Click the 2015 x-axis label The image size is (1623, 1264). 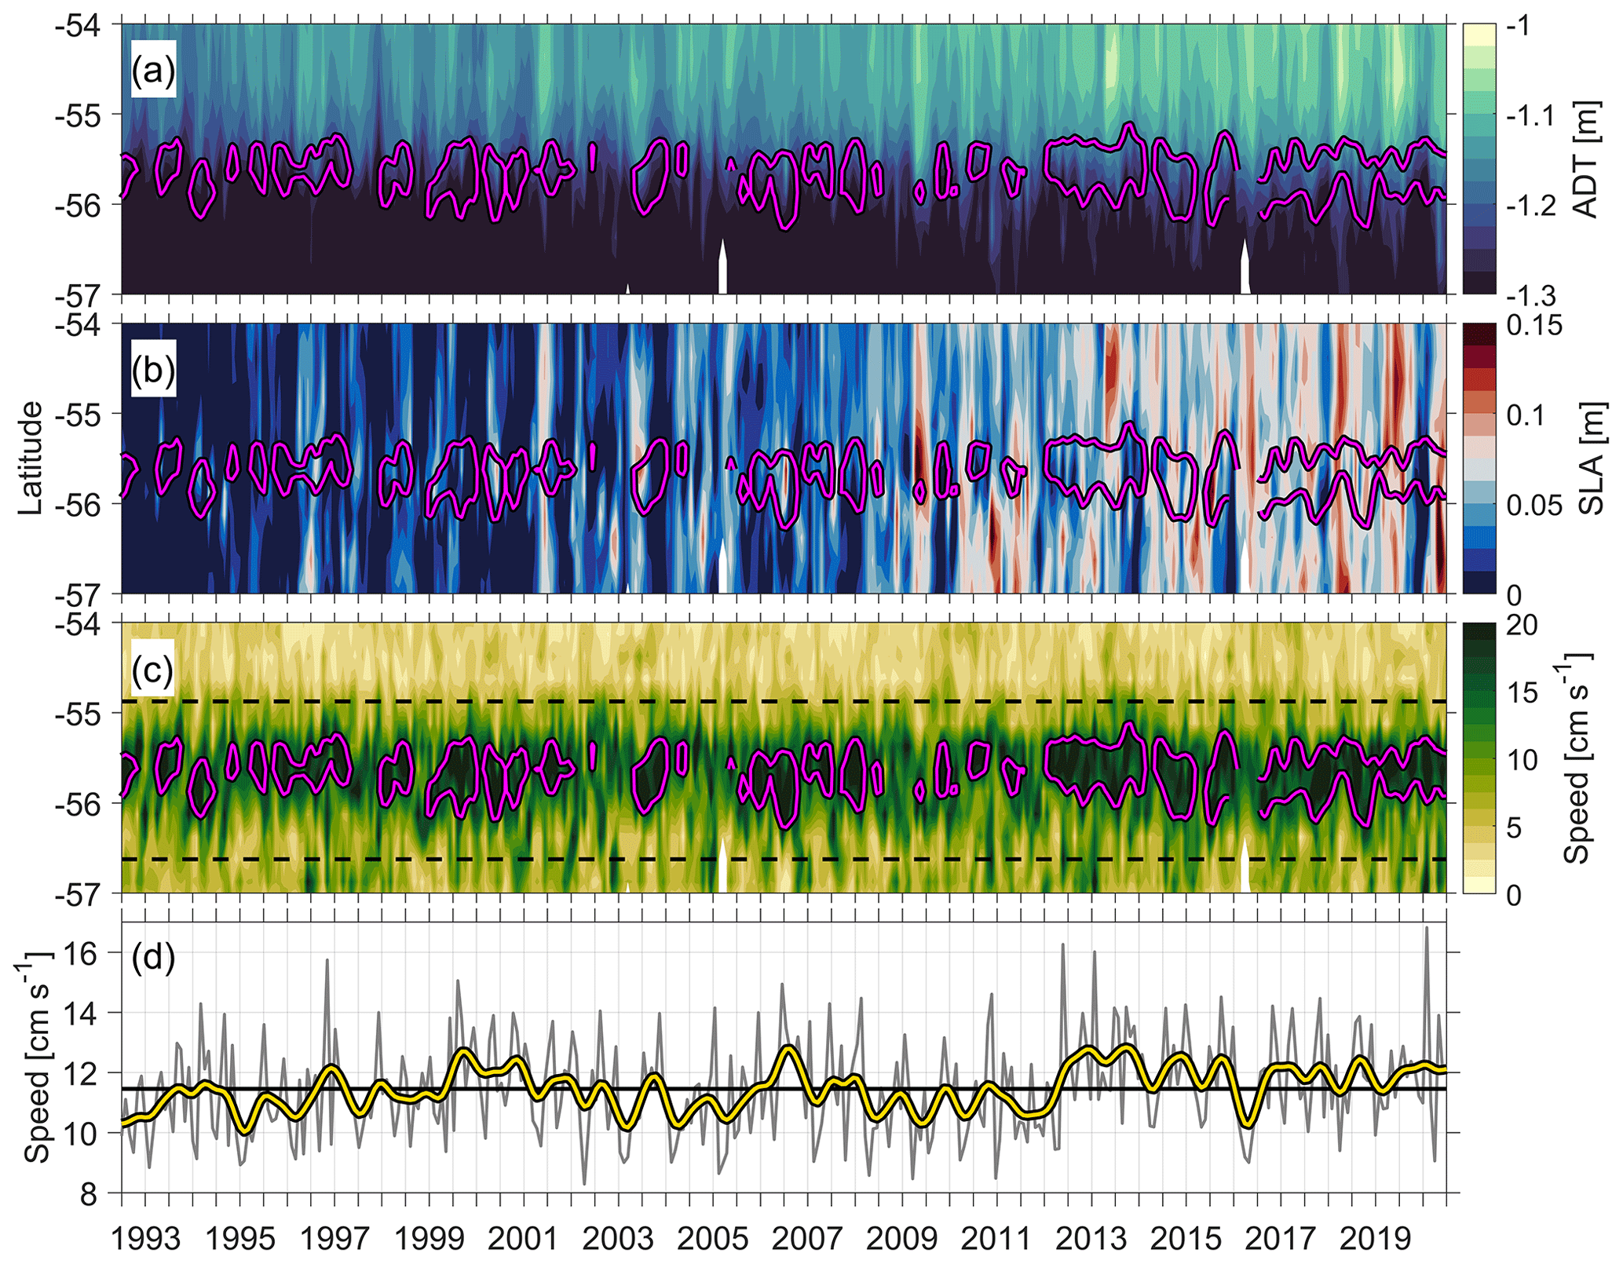click(1186, 1239)
